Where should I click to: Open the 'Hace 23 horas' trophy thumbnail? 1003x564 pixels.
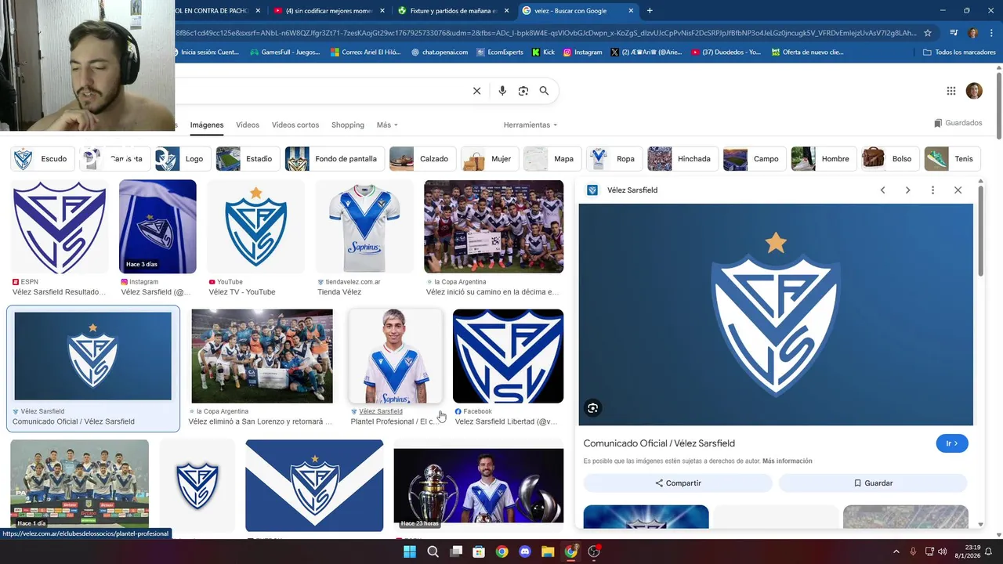point(478,486)
